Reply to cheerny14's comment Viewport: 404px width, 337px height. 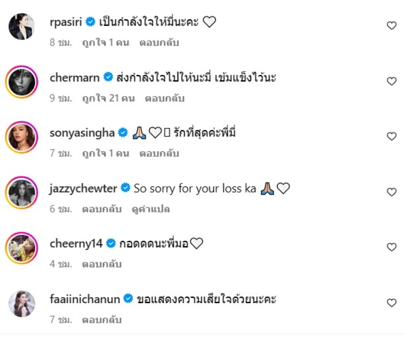102,264
